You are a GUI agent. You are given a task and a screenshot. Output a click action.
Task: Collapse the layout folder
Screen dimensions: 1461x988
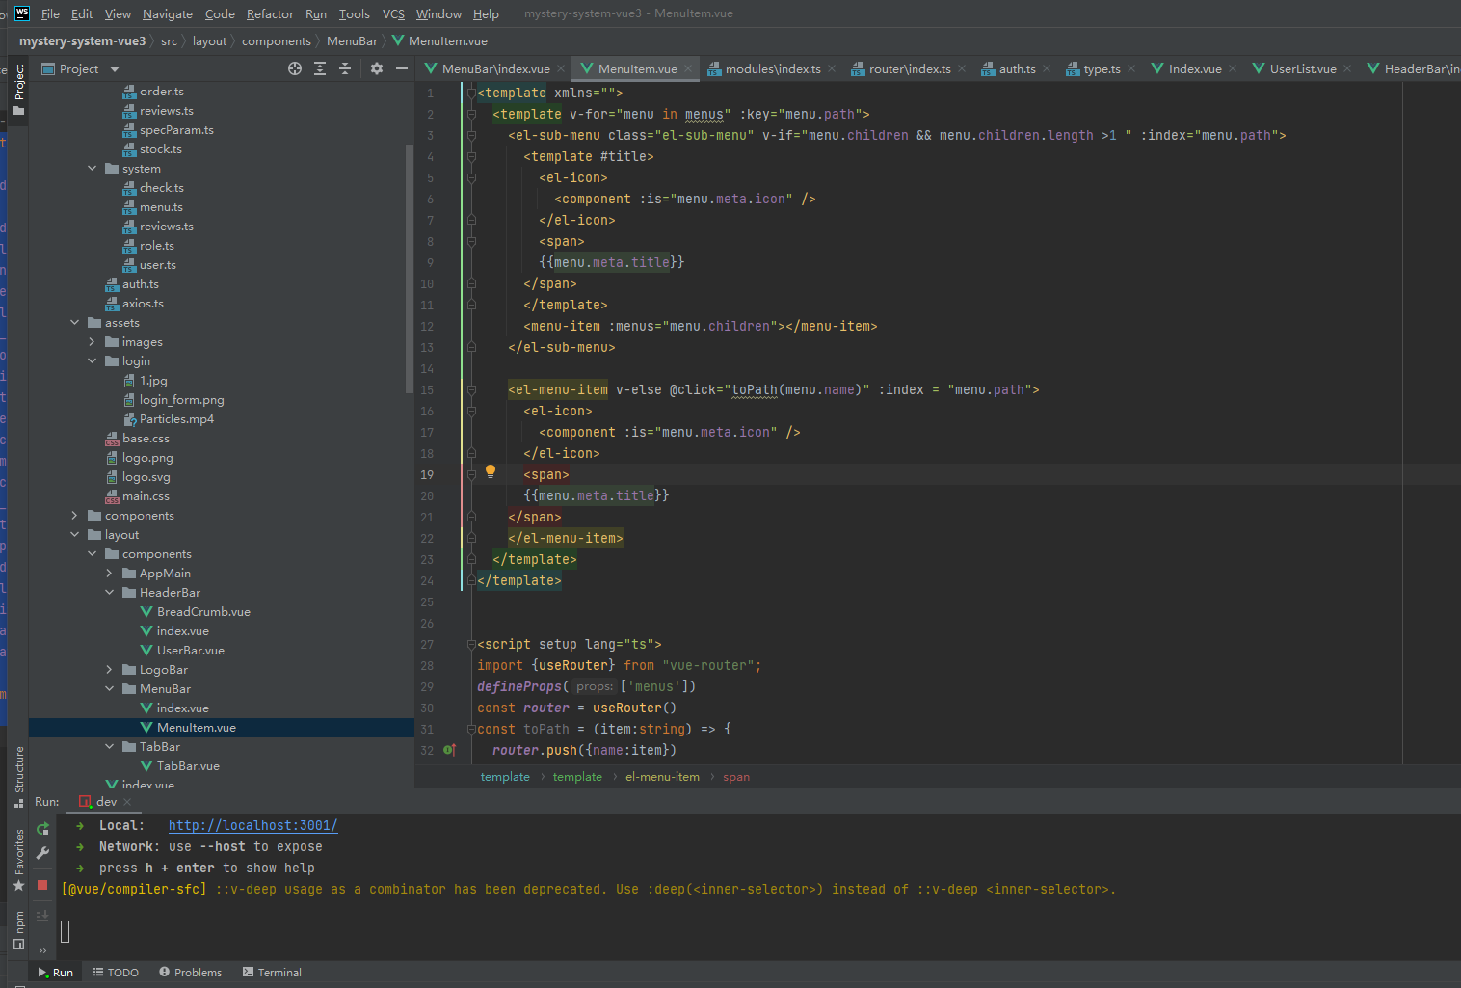(75, 534)
